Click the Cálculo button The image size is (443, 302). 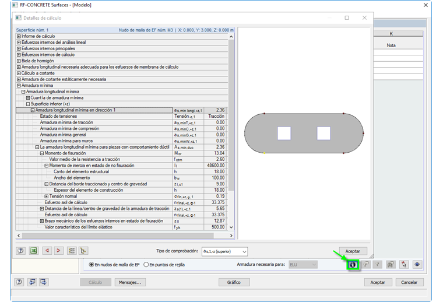coord(95,282)
